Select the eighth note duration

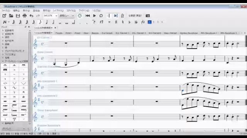(x=40, y=22)
